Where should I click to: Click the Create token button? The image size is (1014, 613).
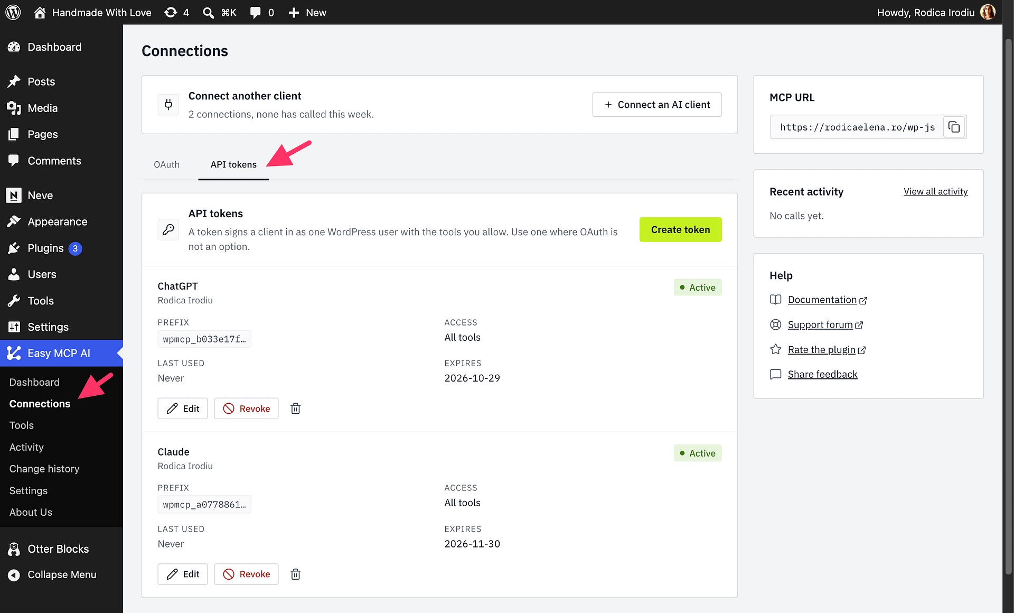click(680, 229)
